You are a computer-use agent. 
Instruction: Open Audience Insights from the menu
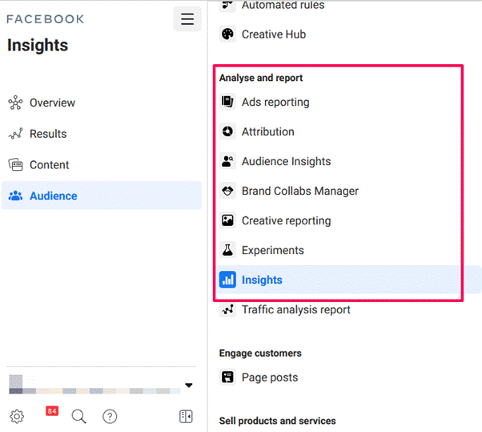coord(286,162)
